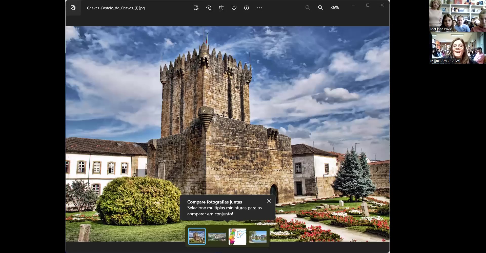The width and height of the screenshot is (486, 253).
Task: Select the colorful map thumbnail
Action: 237,237
